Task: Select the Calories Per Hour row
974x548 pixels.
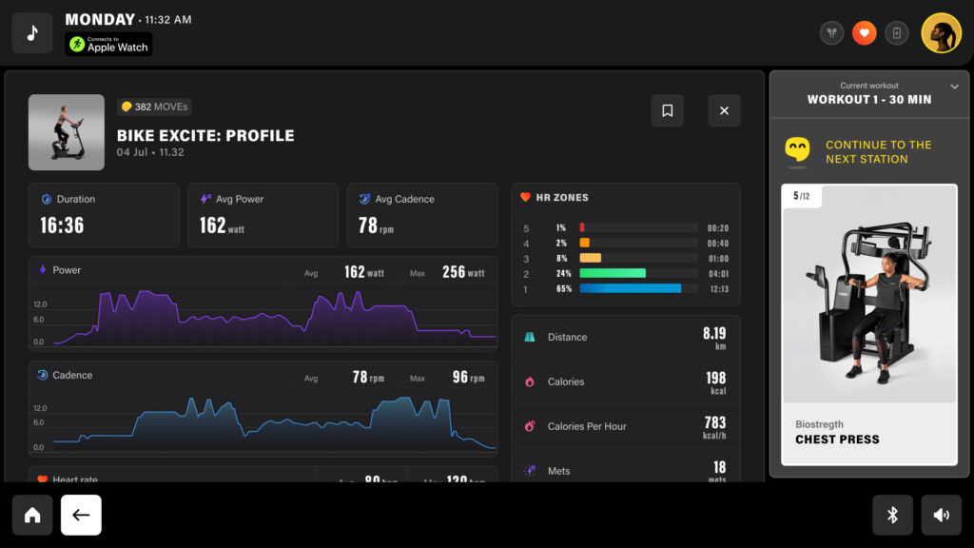Action: click(x=625, y=426)
